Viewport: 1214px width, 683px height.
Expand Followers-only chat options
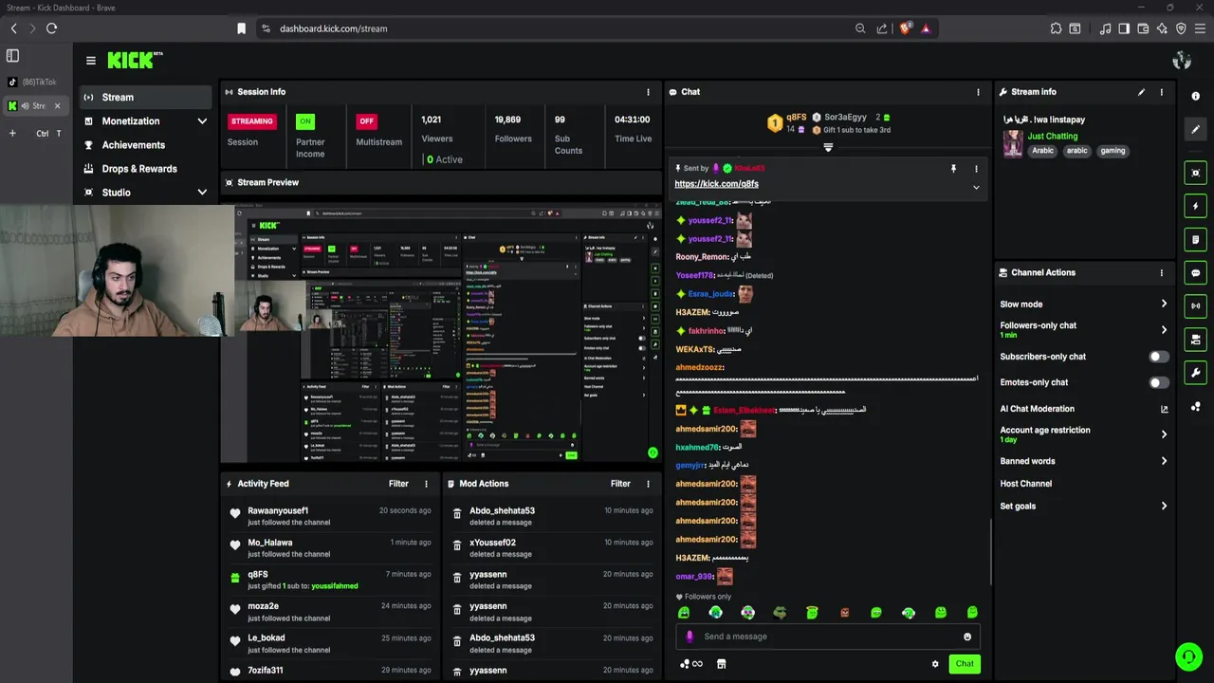coord(1164,330)
